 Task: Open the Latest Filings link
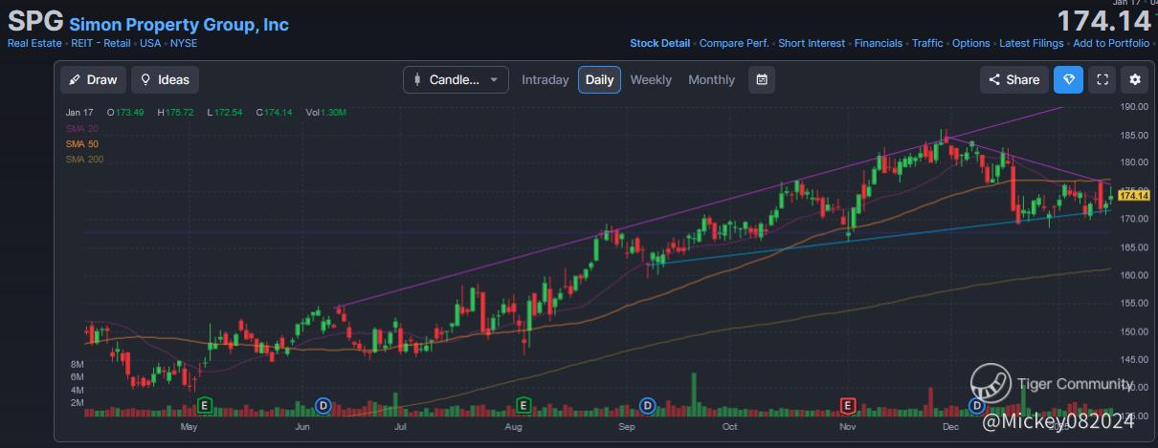coord(1032,43)
